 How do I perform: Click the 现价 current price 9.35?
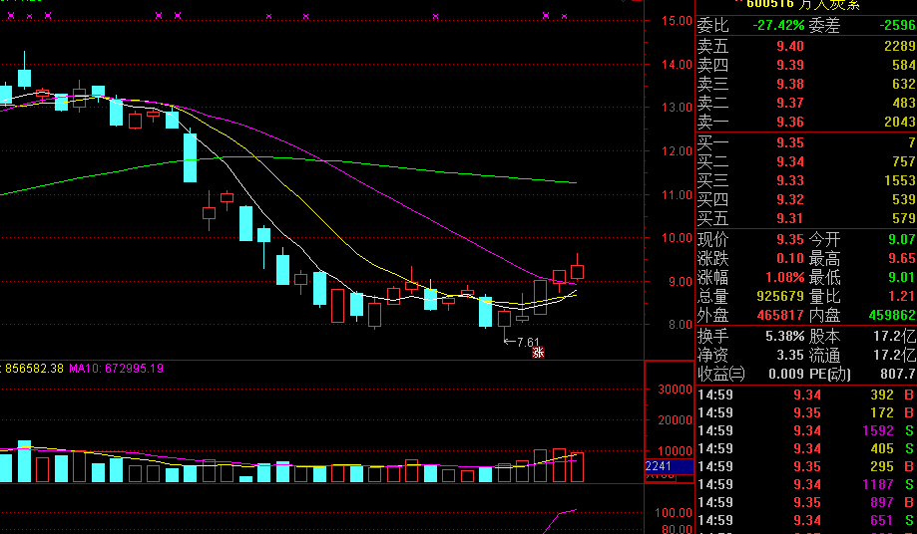click(x=790, y=239)
